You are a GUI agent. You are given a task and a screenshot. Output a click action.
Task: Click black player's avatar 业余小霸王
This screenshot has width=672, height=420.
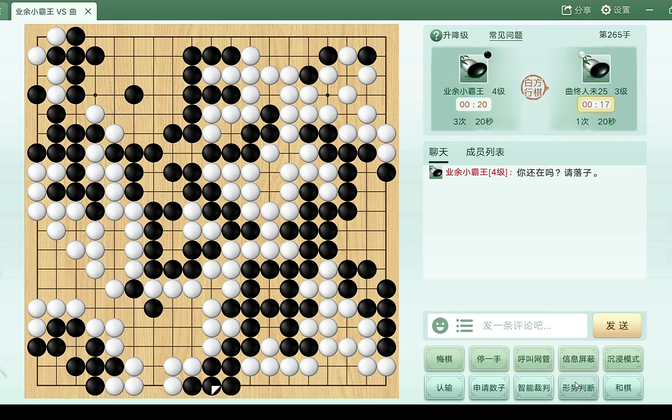click(x=473, y=69)
